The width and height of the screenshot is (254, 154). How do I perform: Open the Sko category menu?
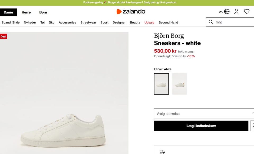coord(52,22)
